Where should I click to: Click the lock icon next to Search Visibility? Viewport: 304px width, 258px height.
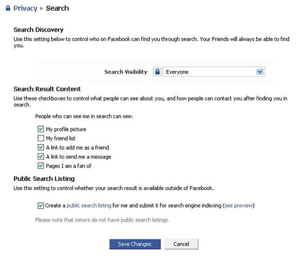point(158,72)
